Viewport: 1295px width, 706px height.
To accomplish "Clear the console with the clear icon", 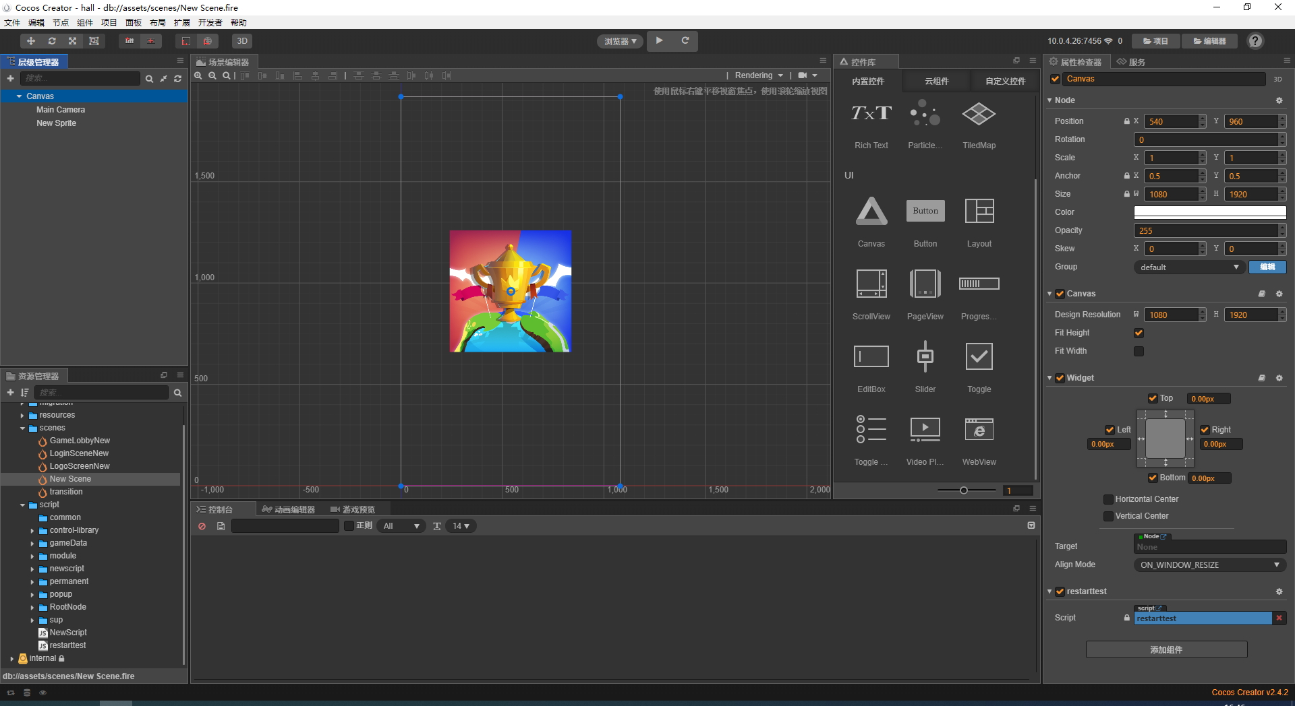I will (x=202, y=526).
